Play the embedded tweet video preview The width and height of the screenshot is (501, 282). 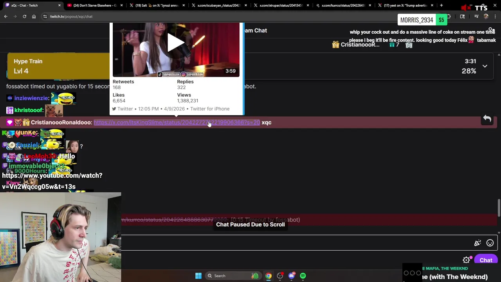(x=176, y=42)
